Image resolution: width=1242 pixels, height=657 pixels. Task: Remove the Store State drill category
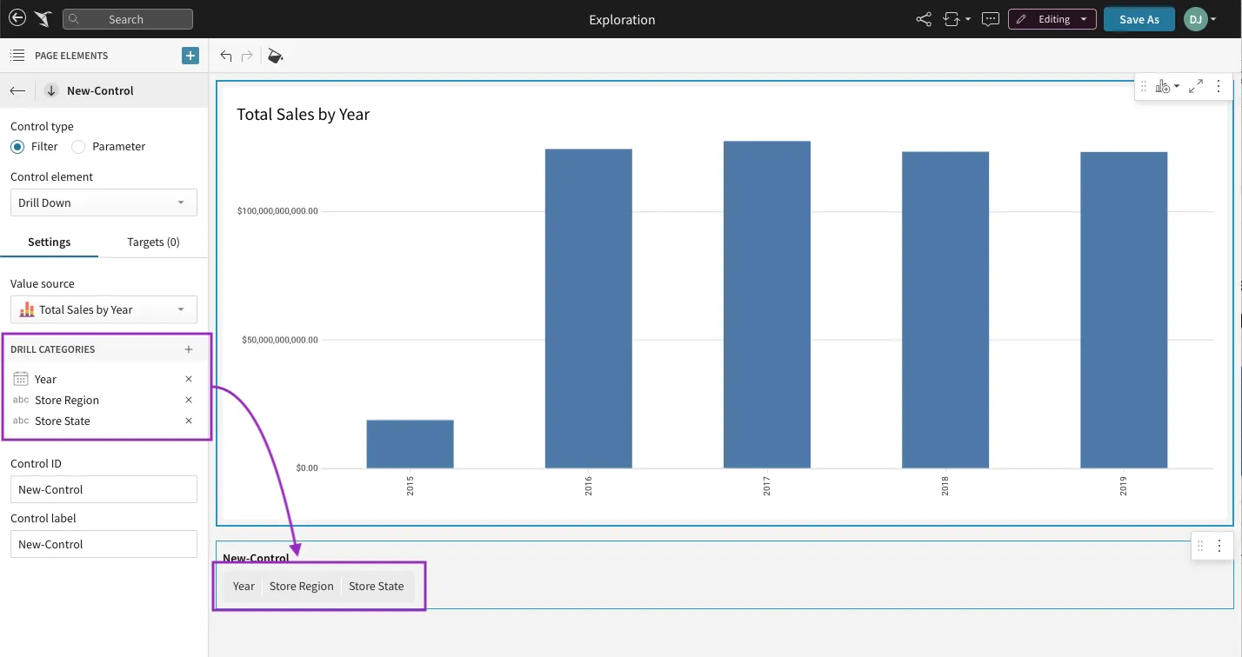tap(189, 421)
